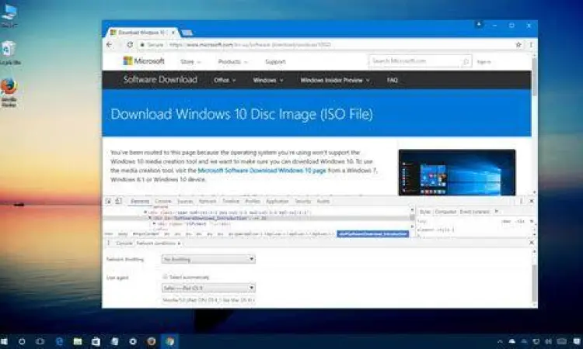The width and height of the screenshot is (583, 349).
Task: Click the Firefox icon on the taskbar
Action: coord(152,341)
